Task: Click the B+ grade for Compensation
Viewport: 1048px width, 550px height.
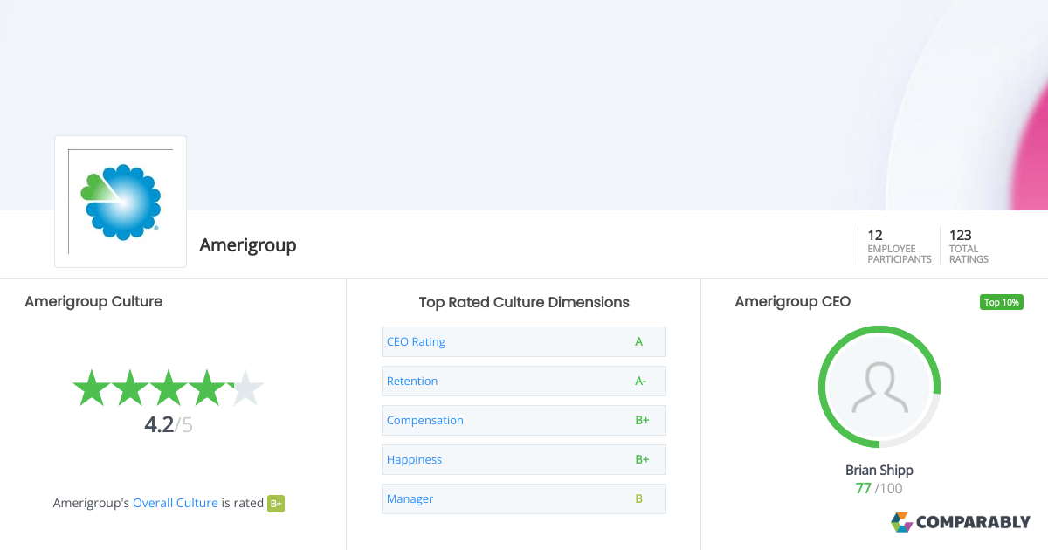Action: [642, 420]
